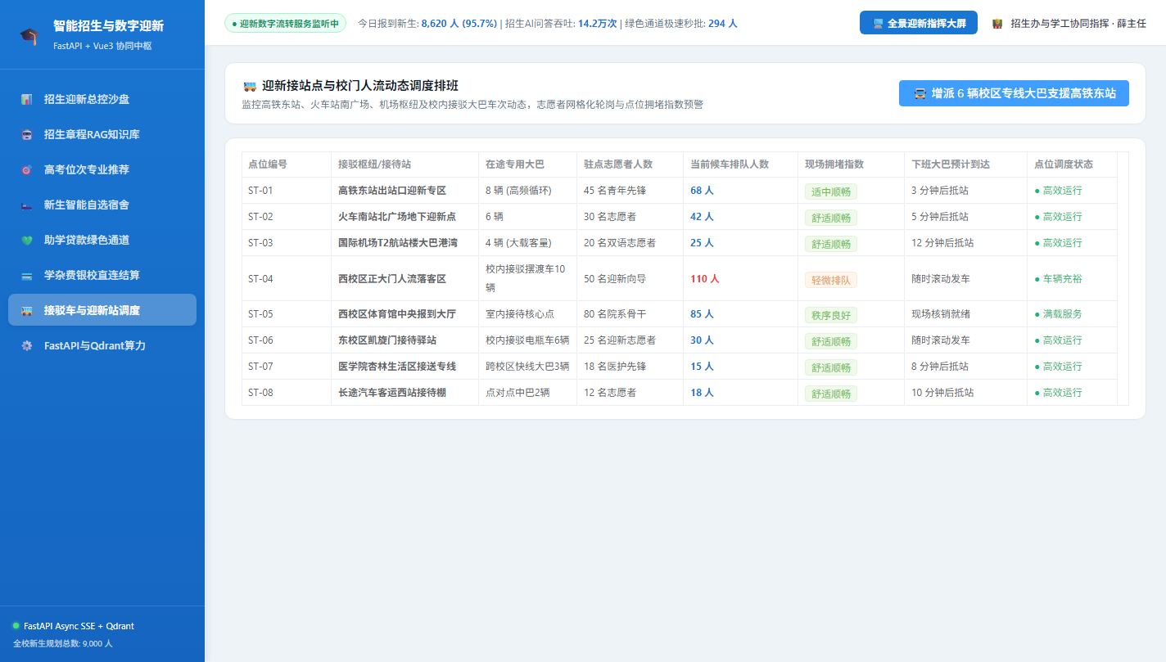Image resolution: width=1166 pixels, height=662 pixels.
Task: Click 火车南站北广场地下迎新点
Action: 397,217
